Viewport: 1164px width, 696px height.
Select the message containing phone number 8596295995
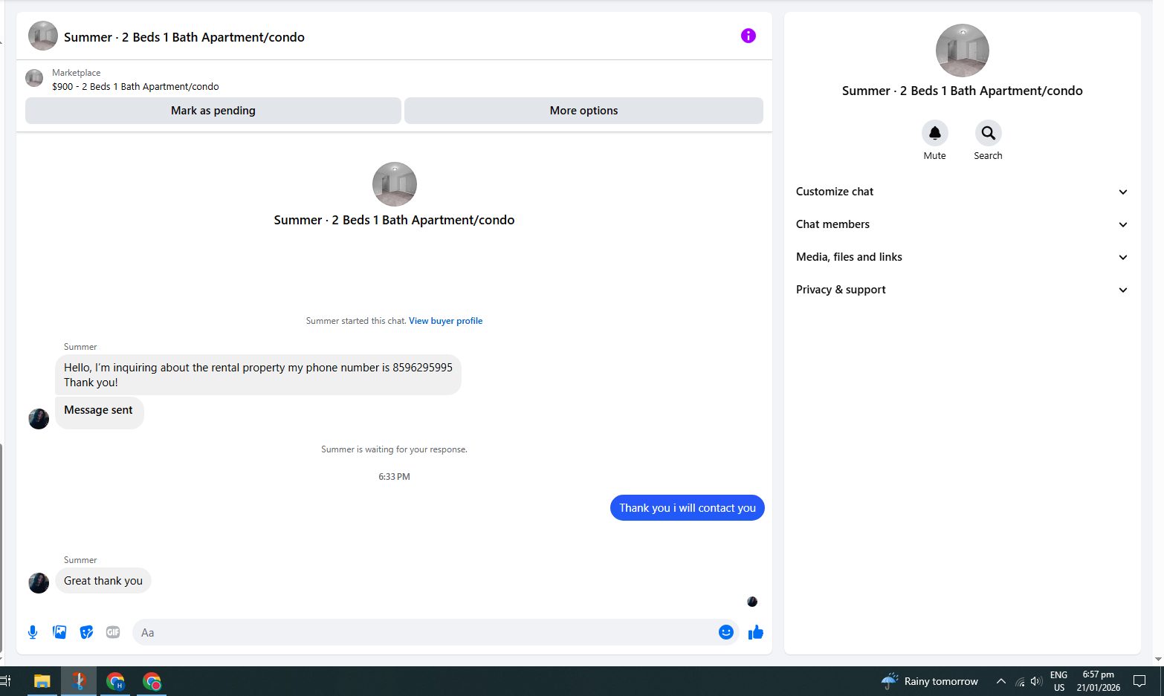258,375
